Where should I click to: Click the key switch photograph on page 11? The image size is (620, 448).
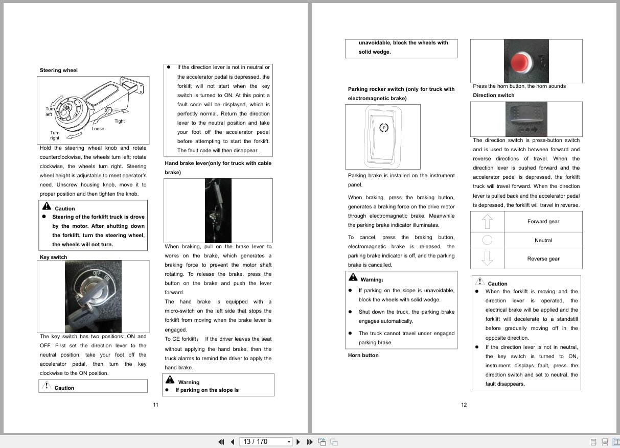pyautogui.click(x=93, y=296)
